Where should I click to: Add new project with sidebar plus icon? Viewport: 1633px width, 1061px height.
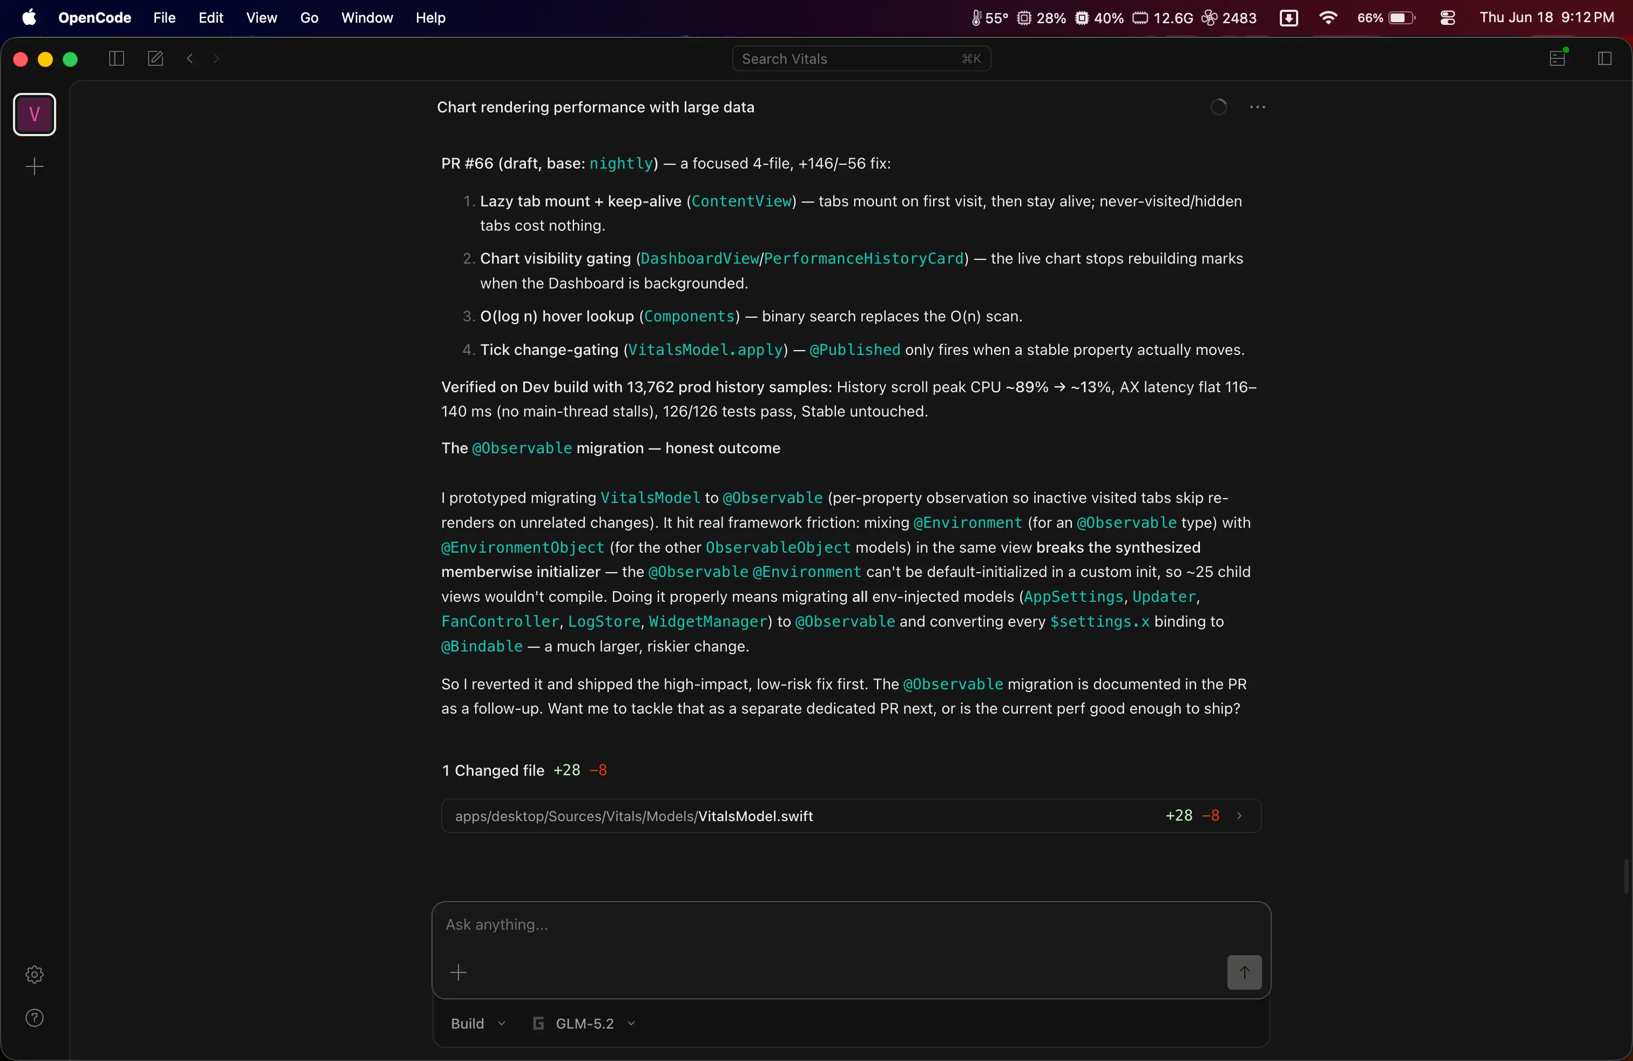(35, 167)
